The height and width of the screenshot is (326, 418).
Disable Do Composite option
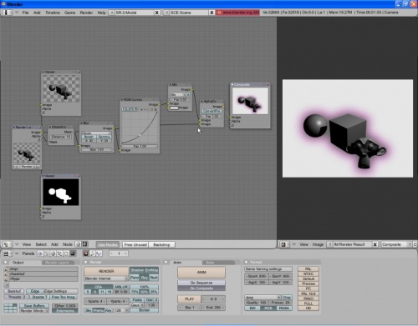point(201,288)
